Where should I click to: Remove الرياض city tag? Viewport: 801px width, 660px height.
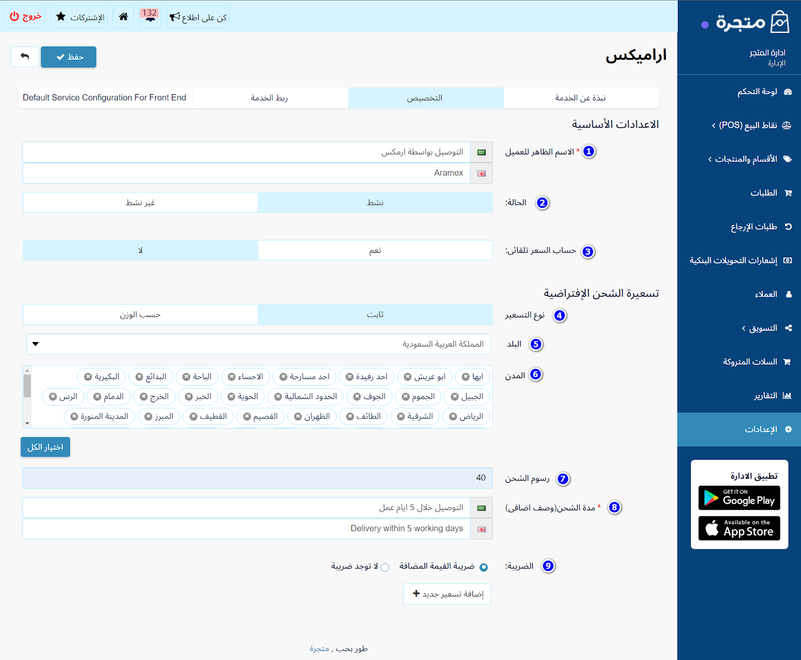pyautogui.click(x=453, y=416)
